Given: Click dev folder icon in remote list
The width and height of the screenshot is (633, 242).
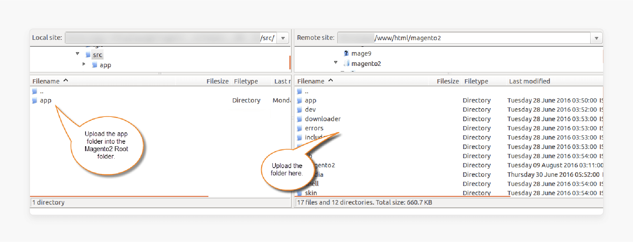Looking at the screenshot, I should (300, 110).
